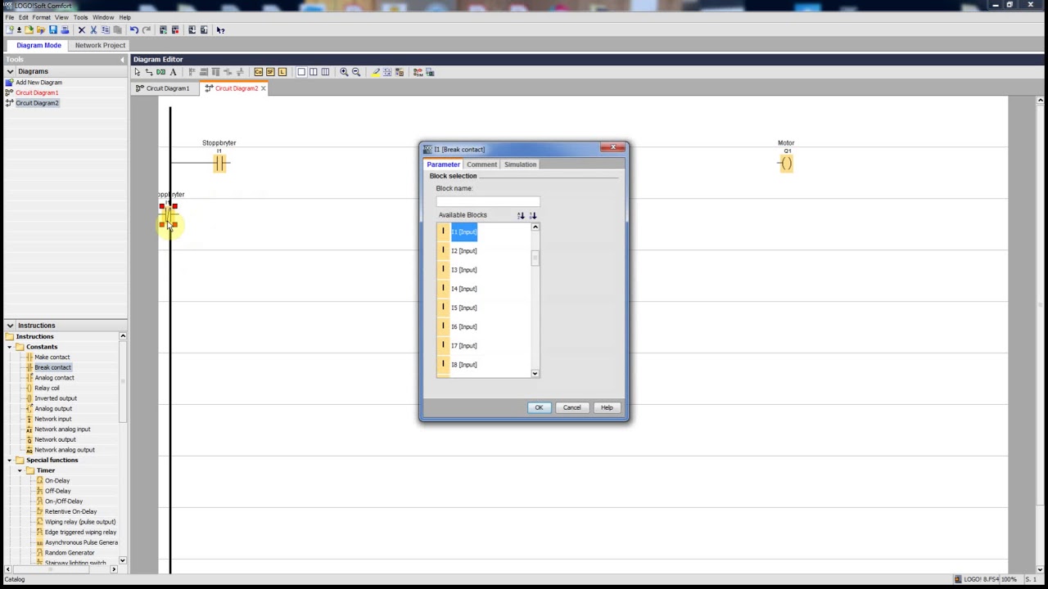Screen dimensions: 1048x589
Task: Click OK in the break contact dialog
Action: click(539, 407)
